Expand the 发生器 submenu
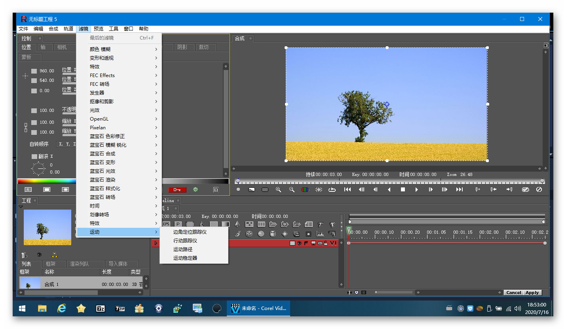 click(119, 93)
